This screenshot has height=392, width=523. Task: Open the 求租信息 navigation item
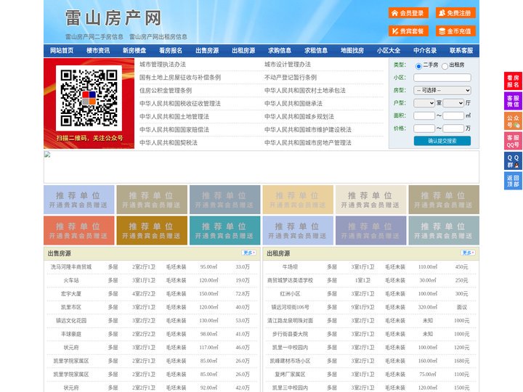(x=316, y=51)
